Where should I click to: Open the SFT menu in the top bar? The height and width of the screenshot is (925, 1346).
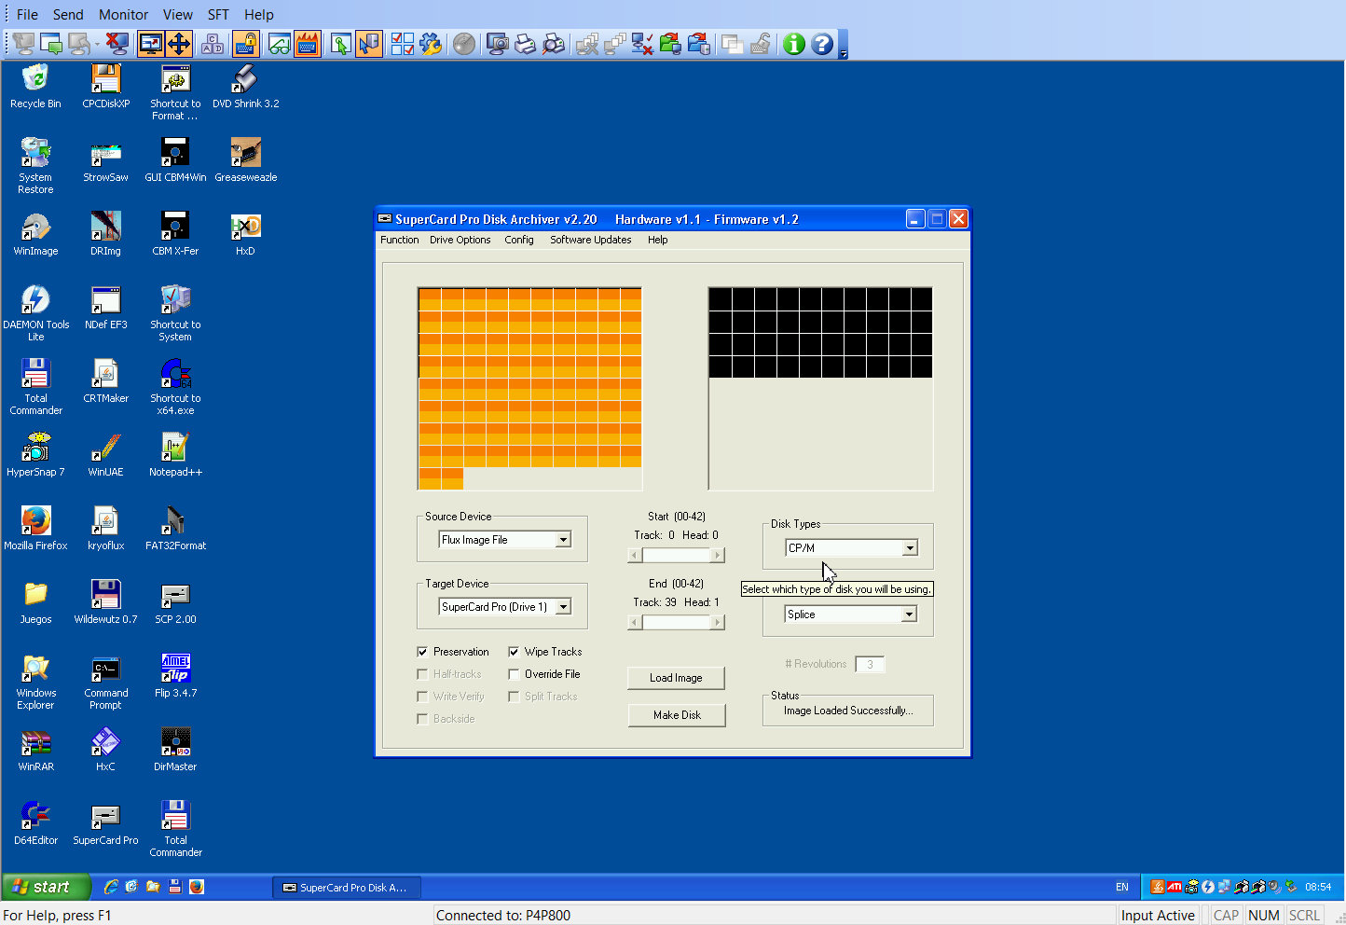click(218, 14)
